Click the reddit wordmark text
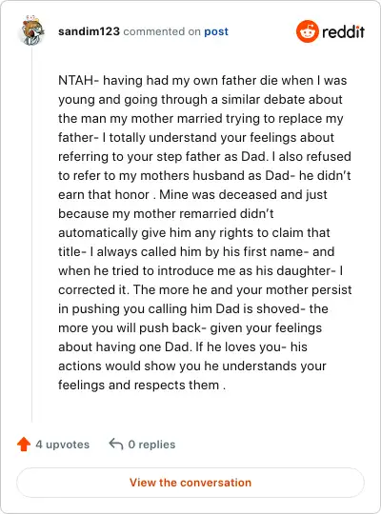This screenshot has width=381, height=514. point(343,31)
